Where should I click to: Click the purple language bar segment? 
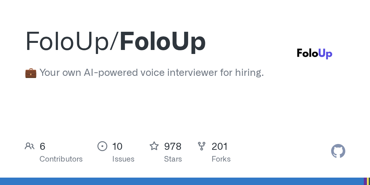point(365,181)
